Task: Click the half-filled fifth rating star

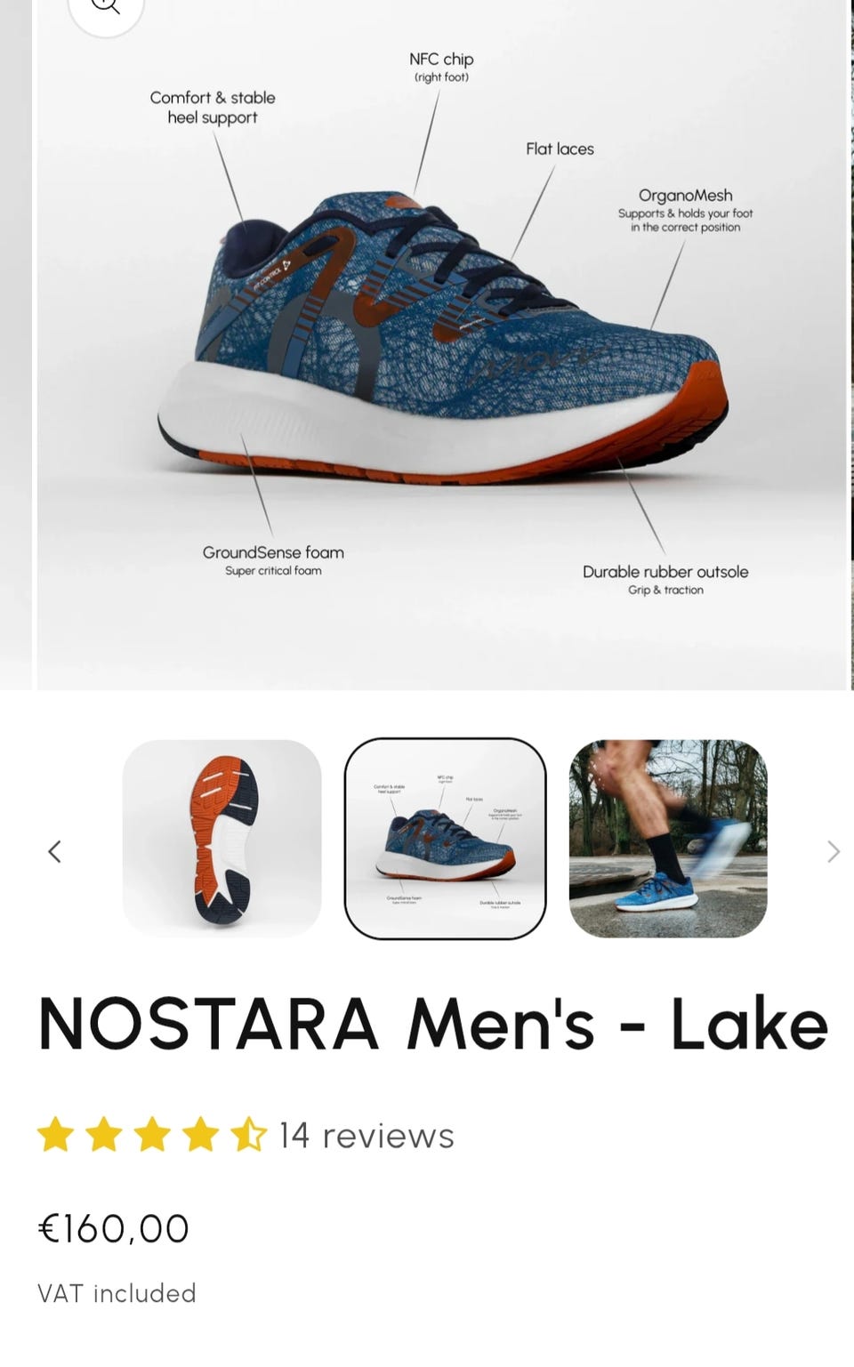Action: click(248, 1135)
